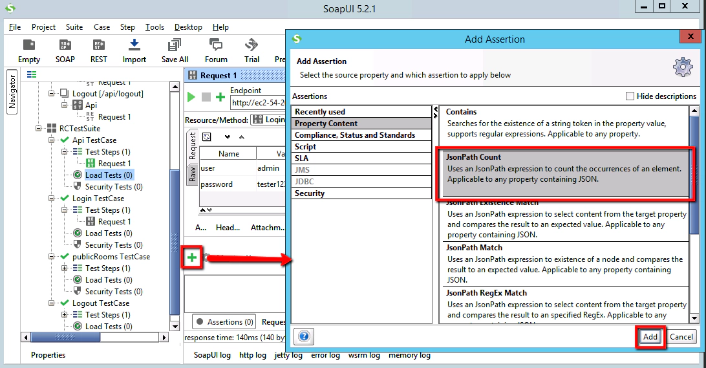Toggle the Hide descriptions checkbox
Screen dimensions: 706x368
[x=630, y=96]
